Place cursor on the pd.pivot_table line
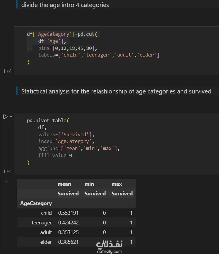219x254 pixels. [x=48, y=120]
